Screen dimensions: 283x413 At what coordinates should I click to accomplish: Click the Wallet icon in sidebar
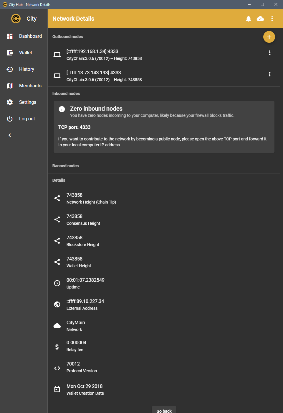click(10, 53)
